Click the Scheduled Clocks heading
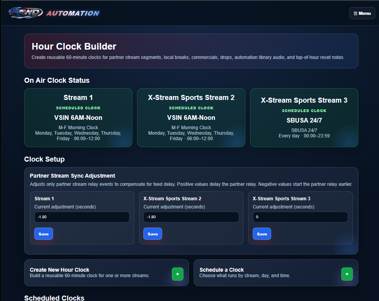379x301 pixels. point(54,297)
